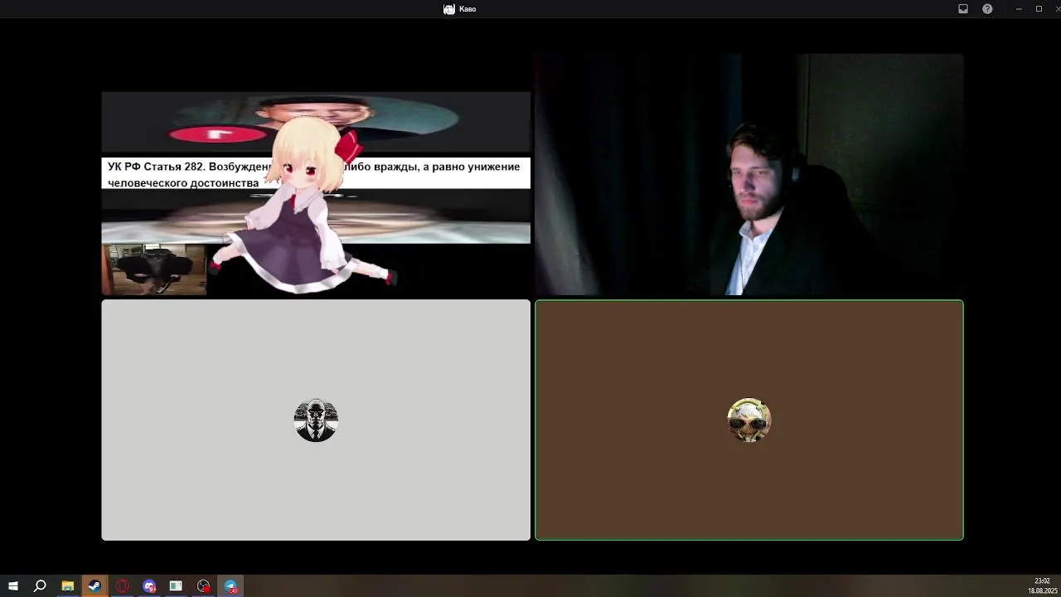Click the 'УК РФ Статья 282' caption text
1061x597 pixels.
coord(313,174)
